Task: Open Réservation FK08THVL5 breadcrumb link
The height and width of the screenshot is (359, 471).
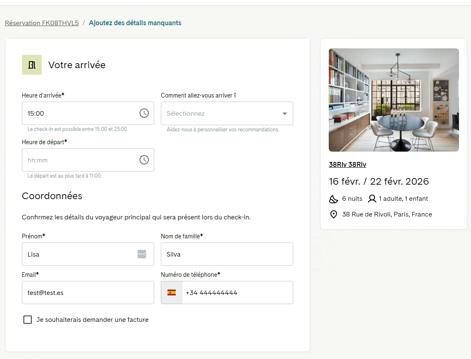Action: [42, 23]
